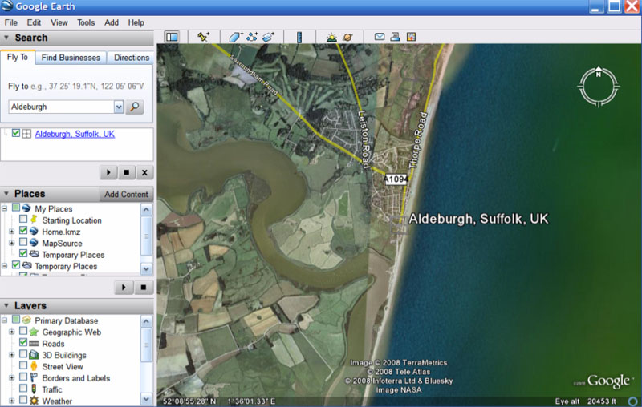Click the Fly to input field

tap(61, 107)
